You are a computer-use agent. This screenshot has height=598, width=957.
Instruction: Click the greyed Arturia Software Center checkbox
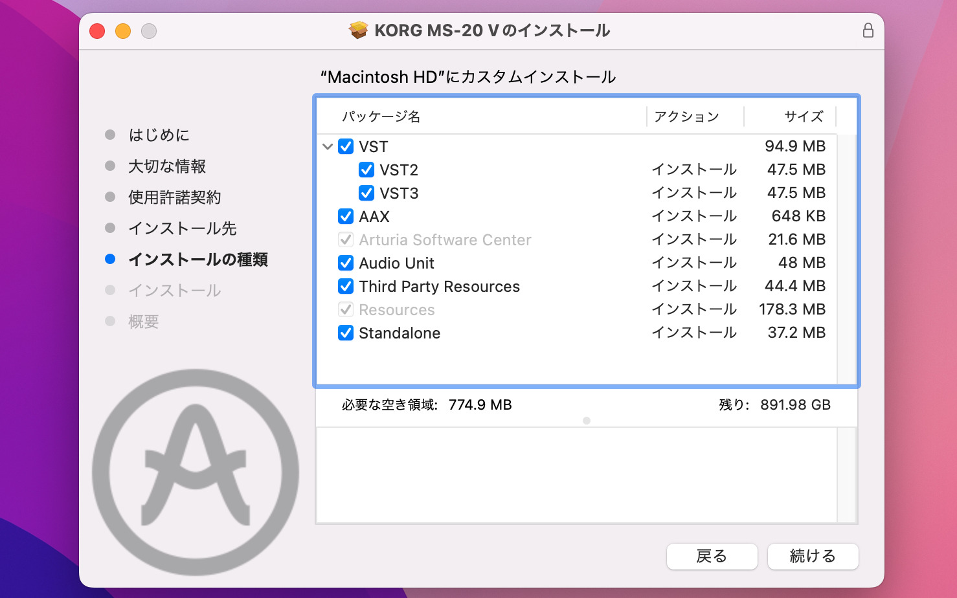346,240
